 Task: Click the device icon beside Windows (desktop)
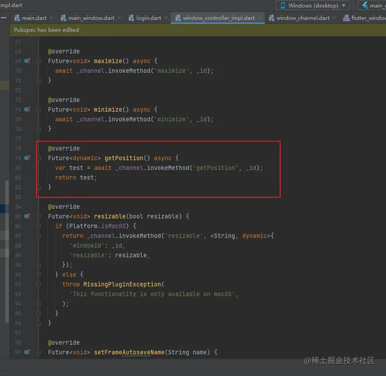(x=283, y=5)
